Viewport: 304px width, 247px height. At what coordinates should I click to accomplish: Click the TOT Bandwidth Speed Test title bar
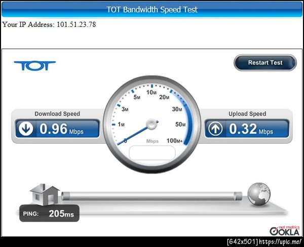point(152,9)
